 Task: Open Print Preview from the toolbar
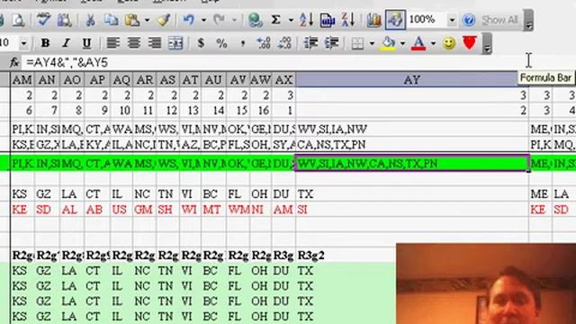(18, 20)
